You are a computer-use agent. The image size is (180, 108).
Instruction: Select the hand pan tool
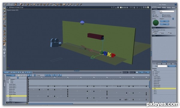coord(4,53)
